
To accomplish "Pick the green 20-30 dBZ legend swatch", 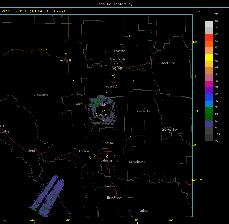I will click(209, 111).
